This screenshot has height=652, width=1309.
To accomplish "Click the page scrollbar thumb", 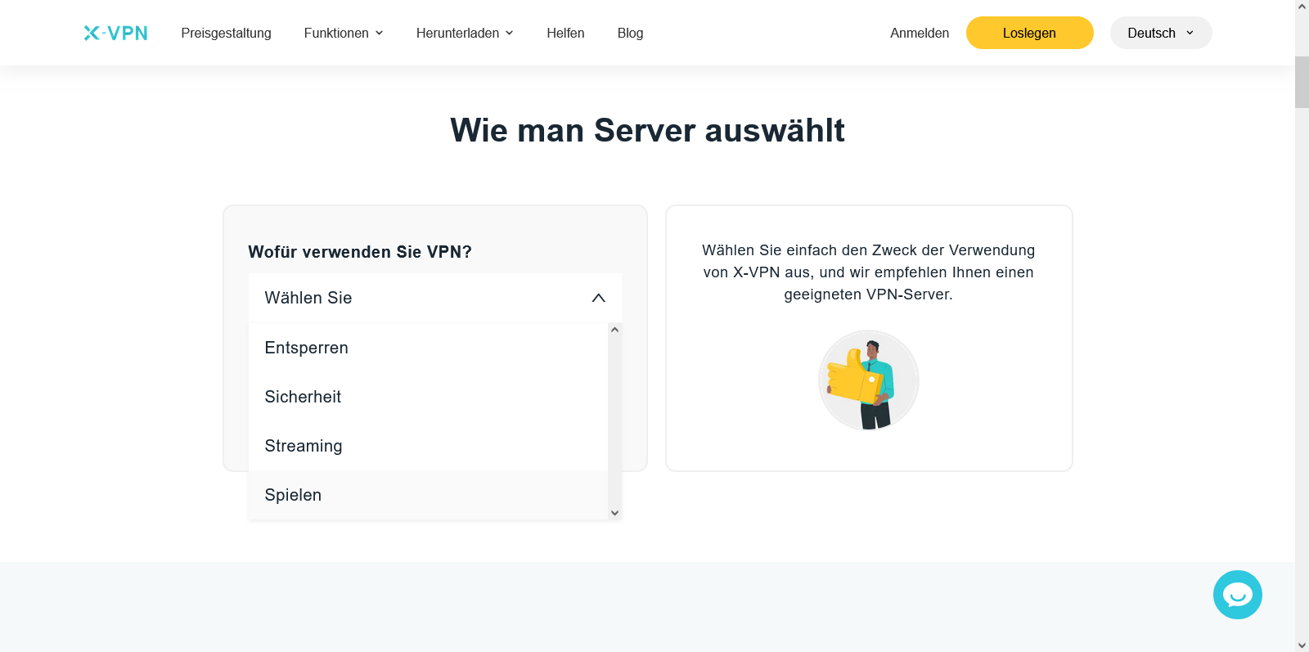I will click(x=1302, y=82).
